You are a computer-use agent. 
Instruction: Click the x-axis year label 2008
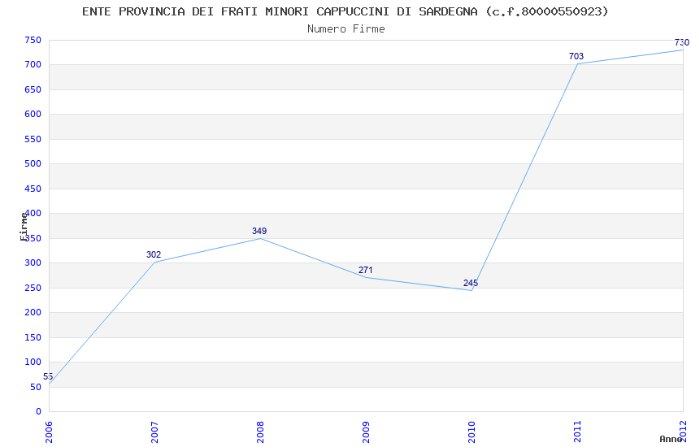click(260, 432)
